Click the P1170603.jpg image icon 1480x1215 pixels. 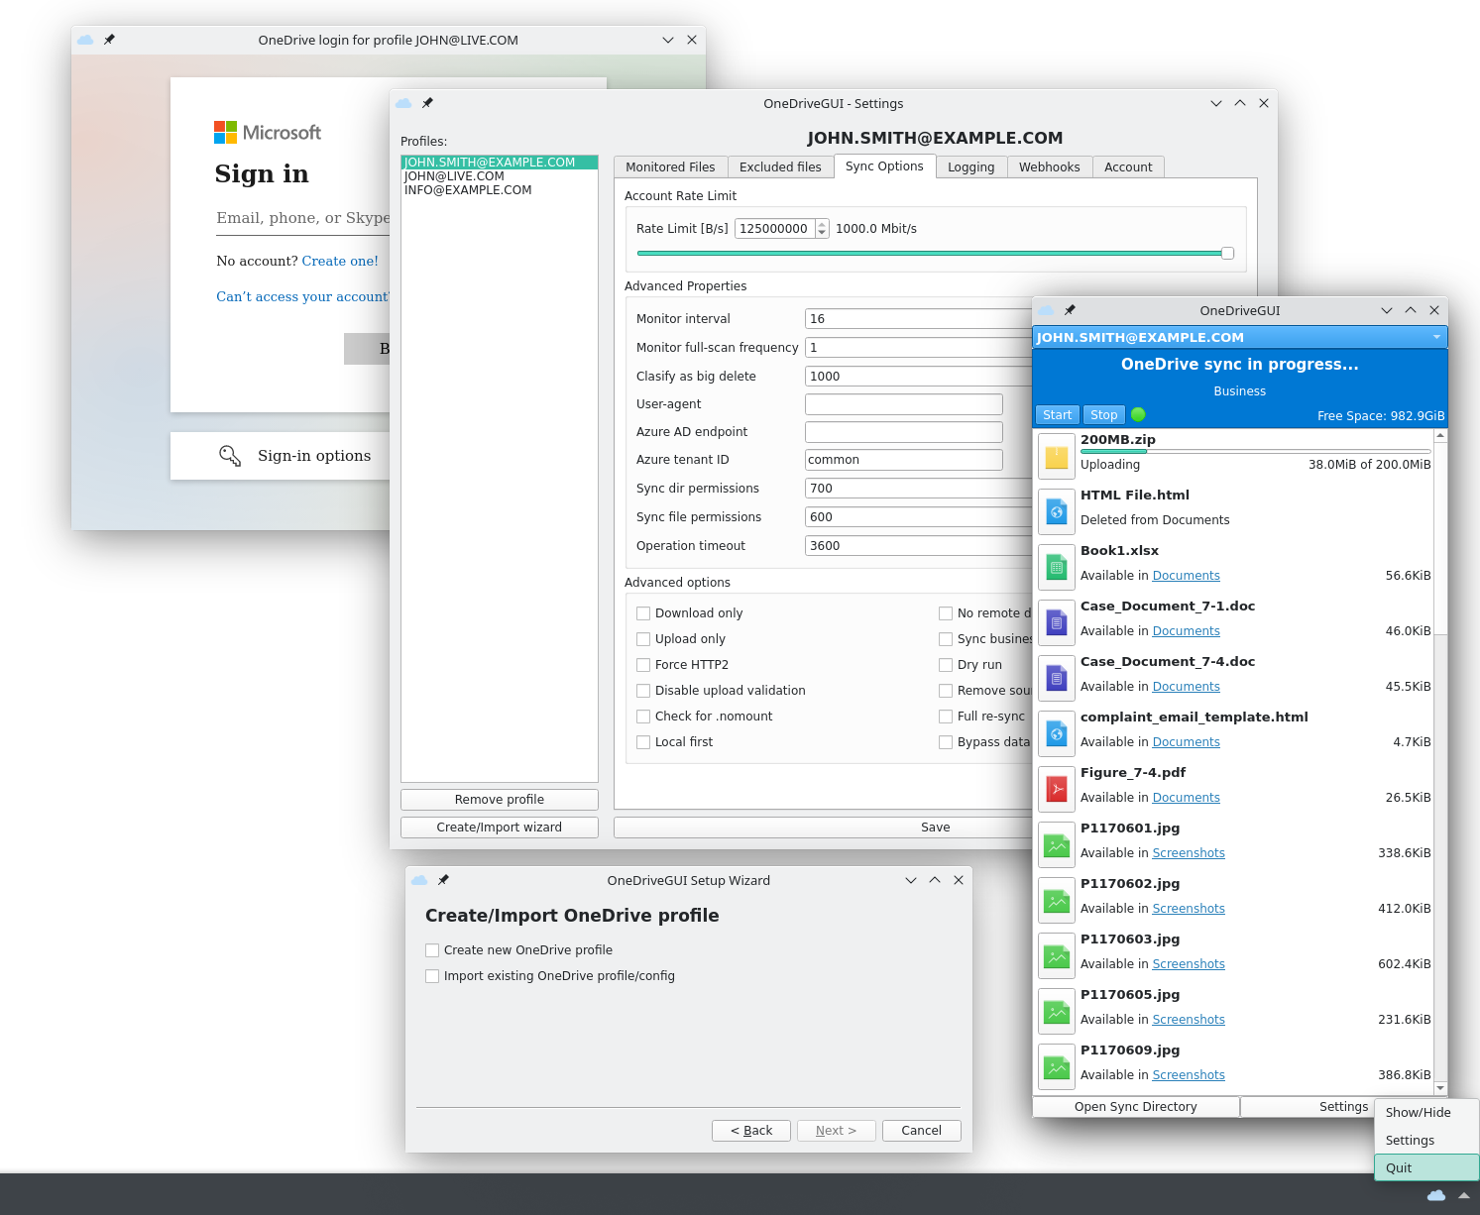point(1057,956)
